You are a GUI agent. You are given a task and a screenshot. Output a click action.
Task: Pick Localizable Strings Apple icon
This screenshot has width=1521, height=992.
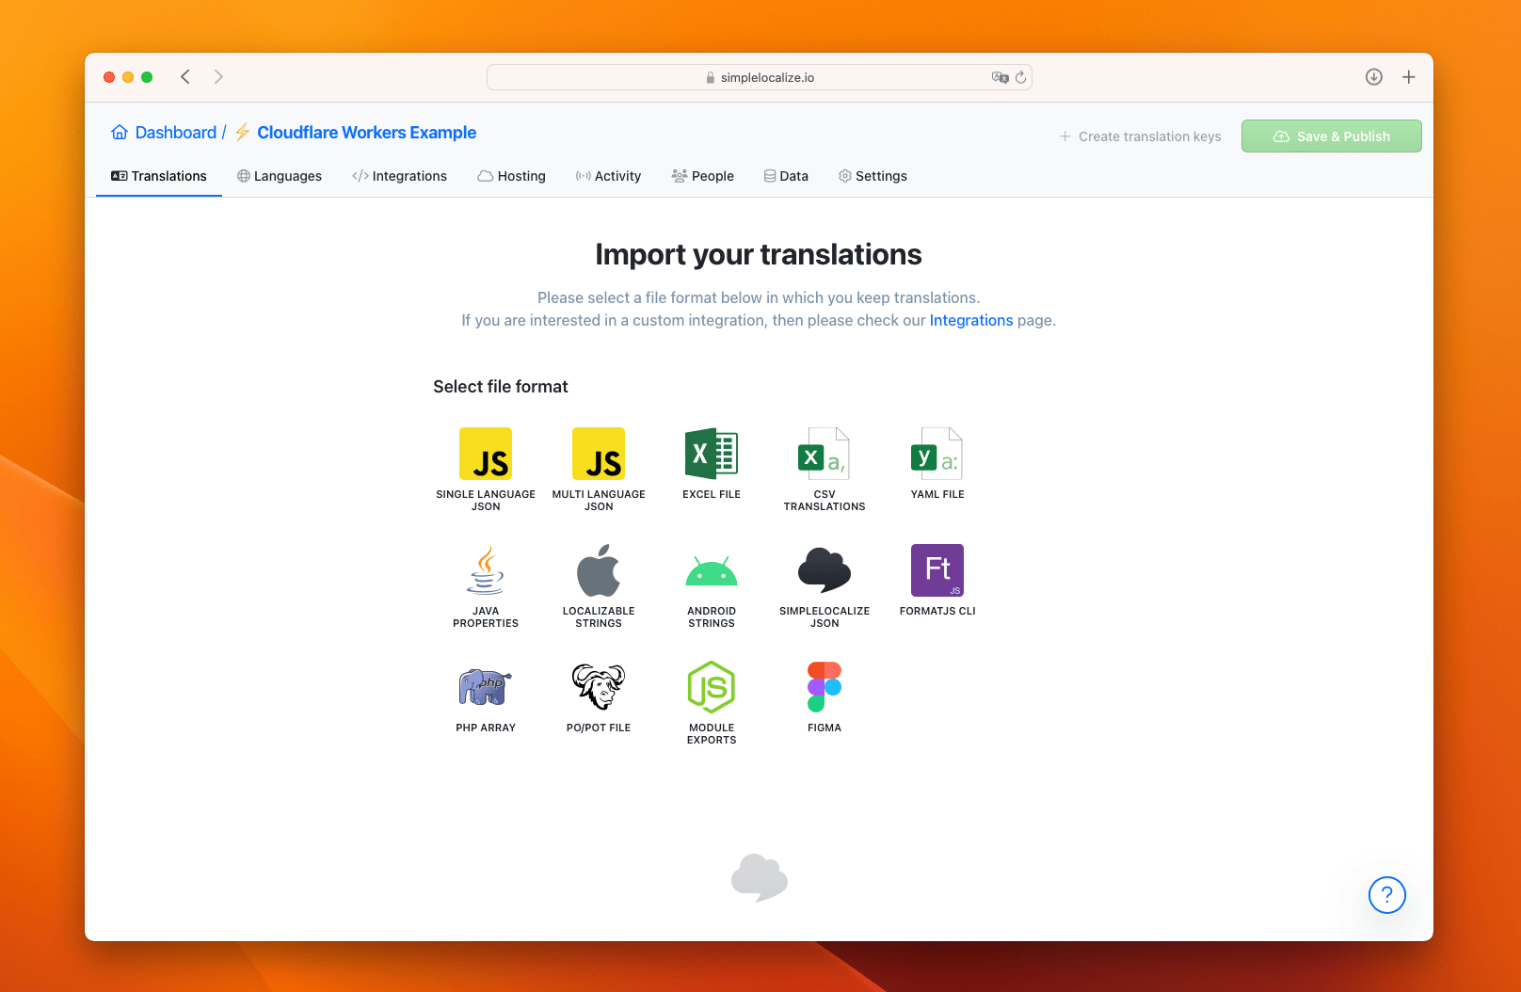[x=599, y=570]
